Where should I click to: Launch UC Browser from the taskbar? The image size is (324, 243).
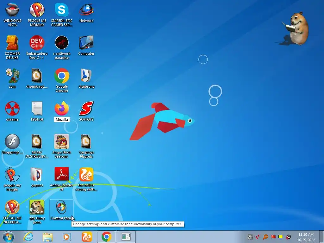coord(87,237)
